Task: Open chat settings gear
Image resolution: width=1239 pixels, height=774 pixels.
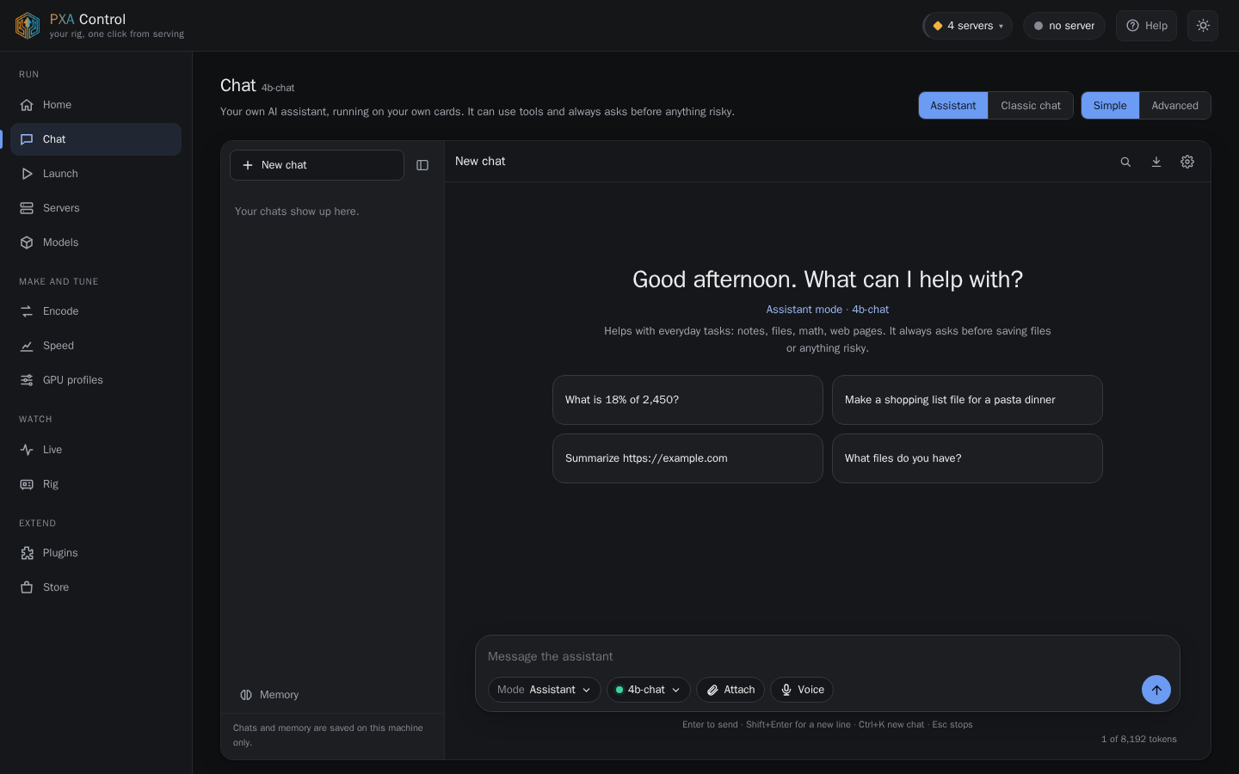Action: [1187, 162]
